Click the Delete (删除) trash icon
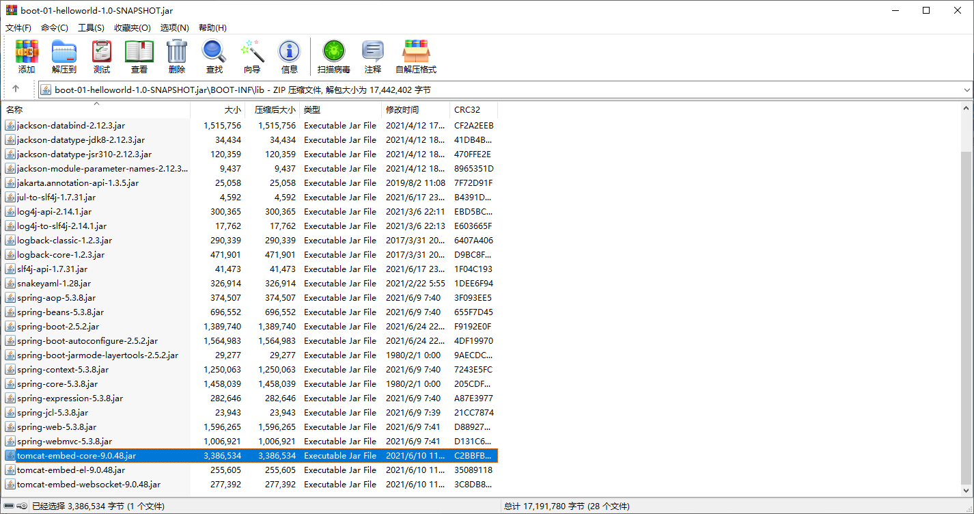This screenshot has width=974, height=514. pyautogui.click(x=177, y=57)
